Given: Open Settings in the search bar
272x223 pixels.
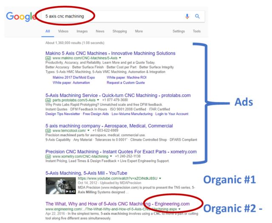Looking at the screenshot, I should 178,31.
